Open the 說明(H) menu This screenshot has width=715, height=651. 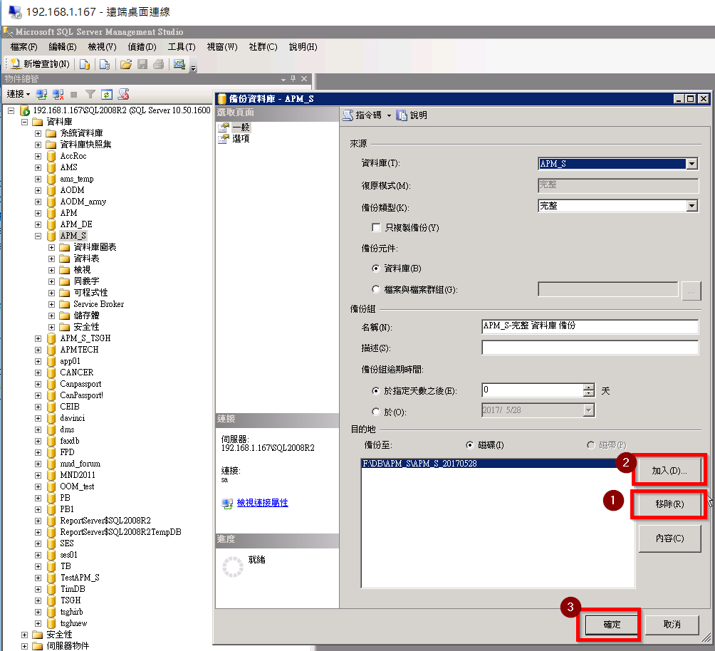pos(303,47)
